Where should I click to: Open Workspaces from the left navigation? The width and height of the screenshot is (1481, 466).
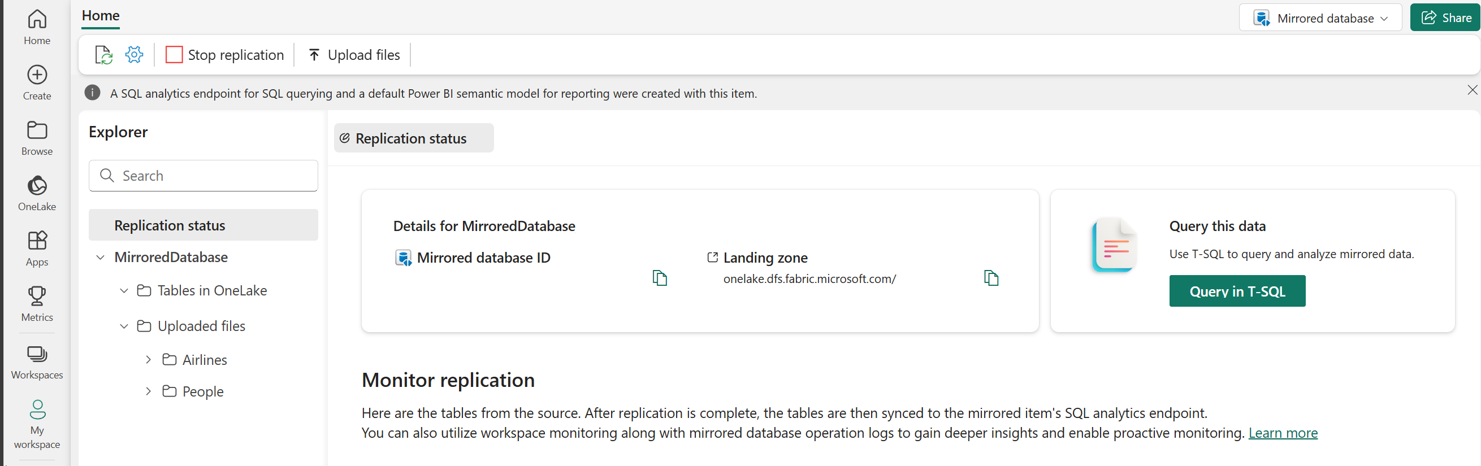[37, 362]
